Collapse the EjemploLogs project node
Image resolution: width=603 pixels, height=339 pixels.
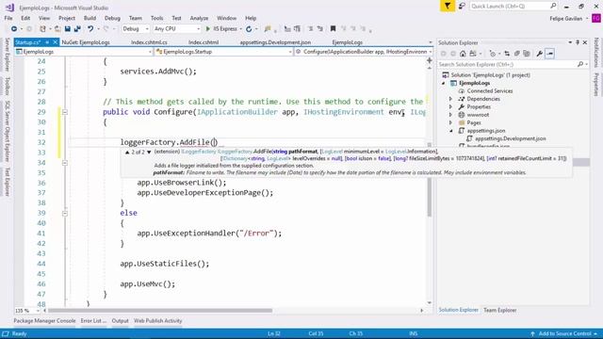coord(444,83)
